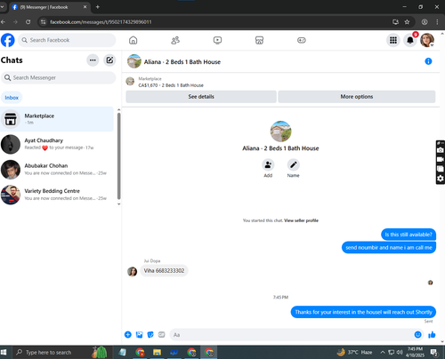Screen dimensions: 445x359
Task: Click the camera icon in side capture toolbar
Action: tap(441, 150)
